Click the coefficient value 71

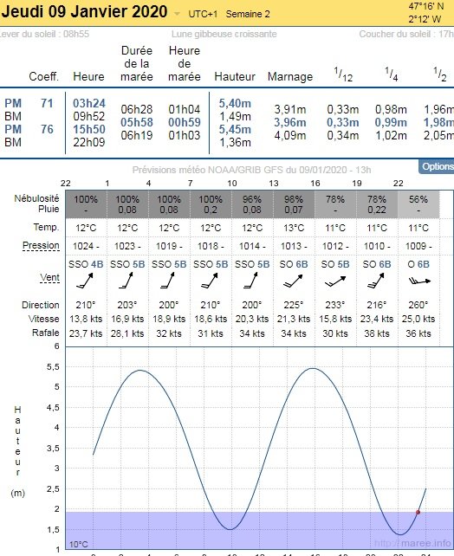[x=47, y=103]
